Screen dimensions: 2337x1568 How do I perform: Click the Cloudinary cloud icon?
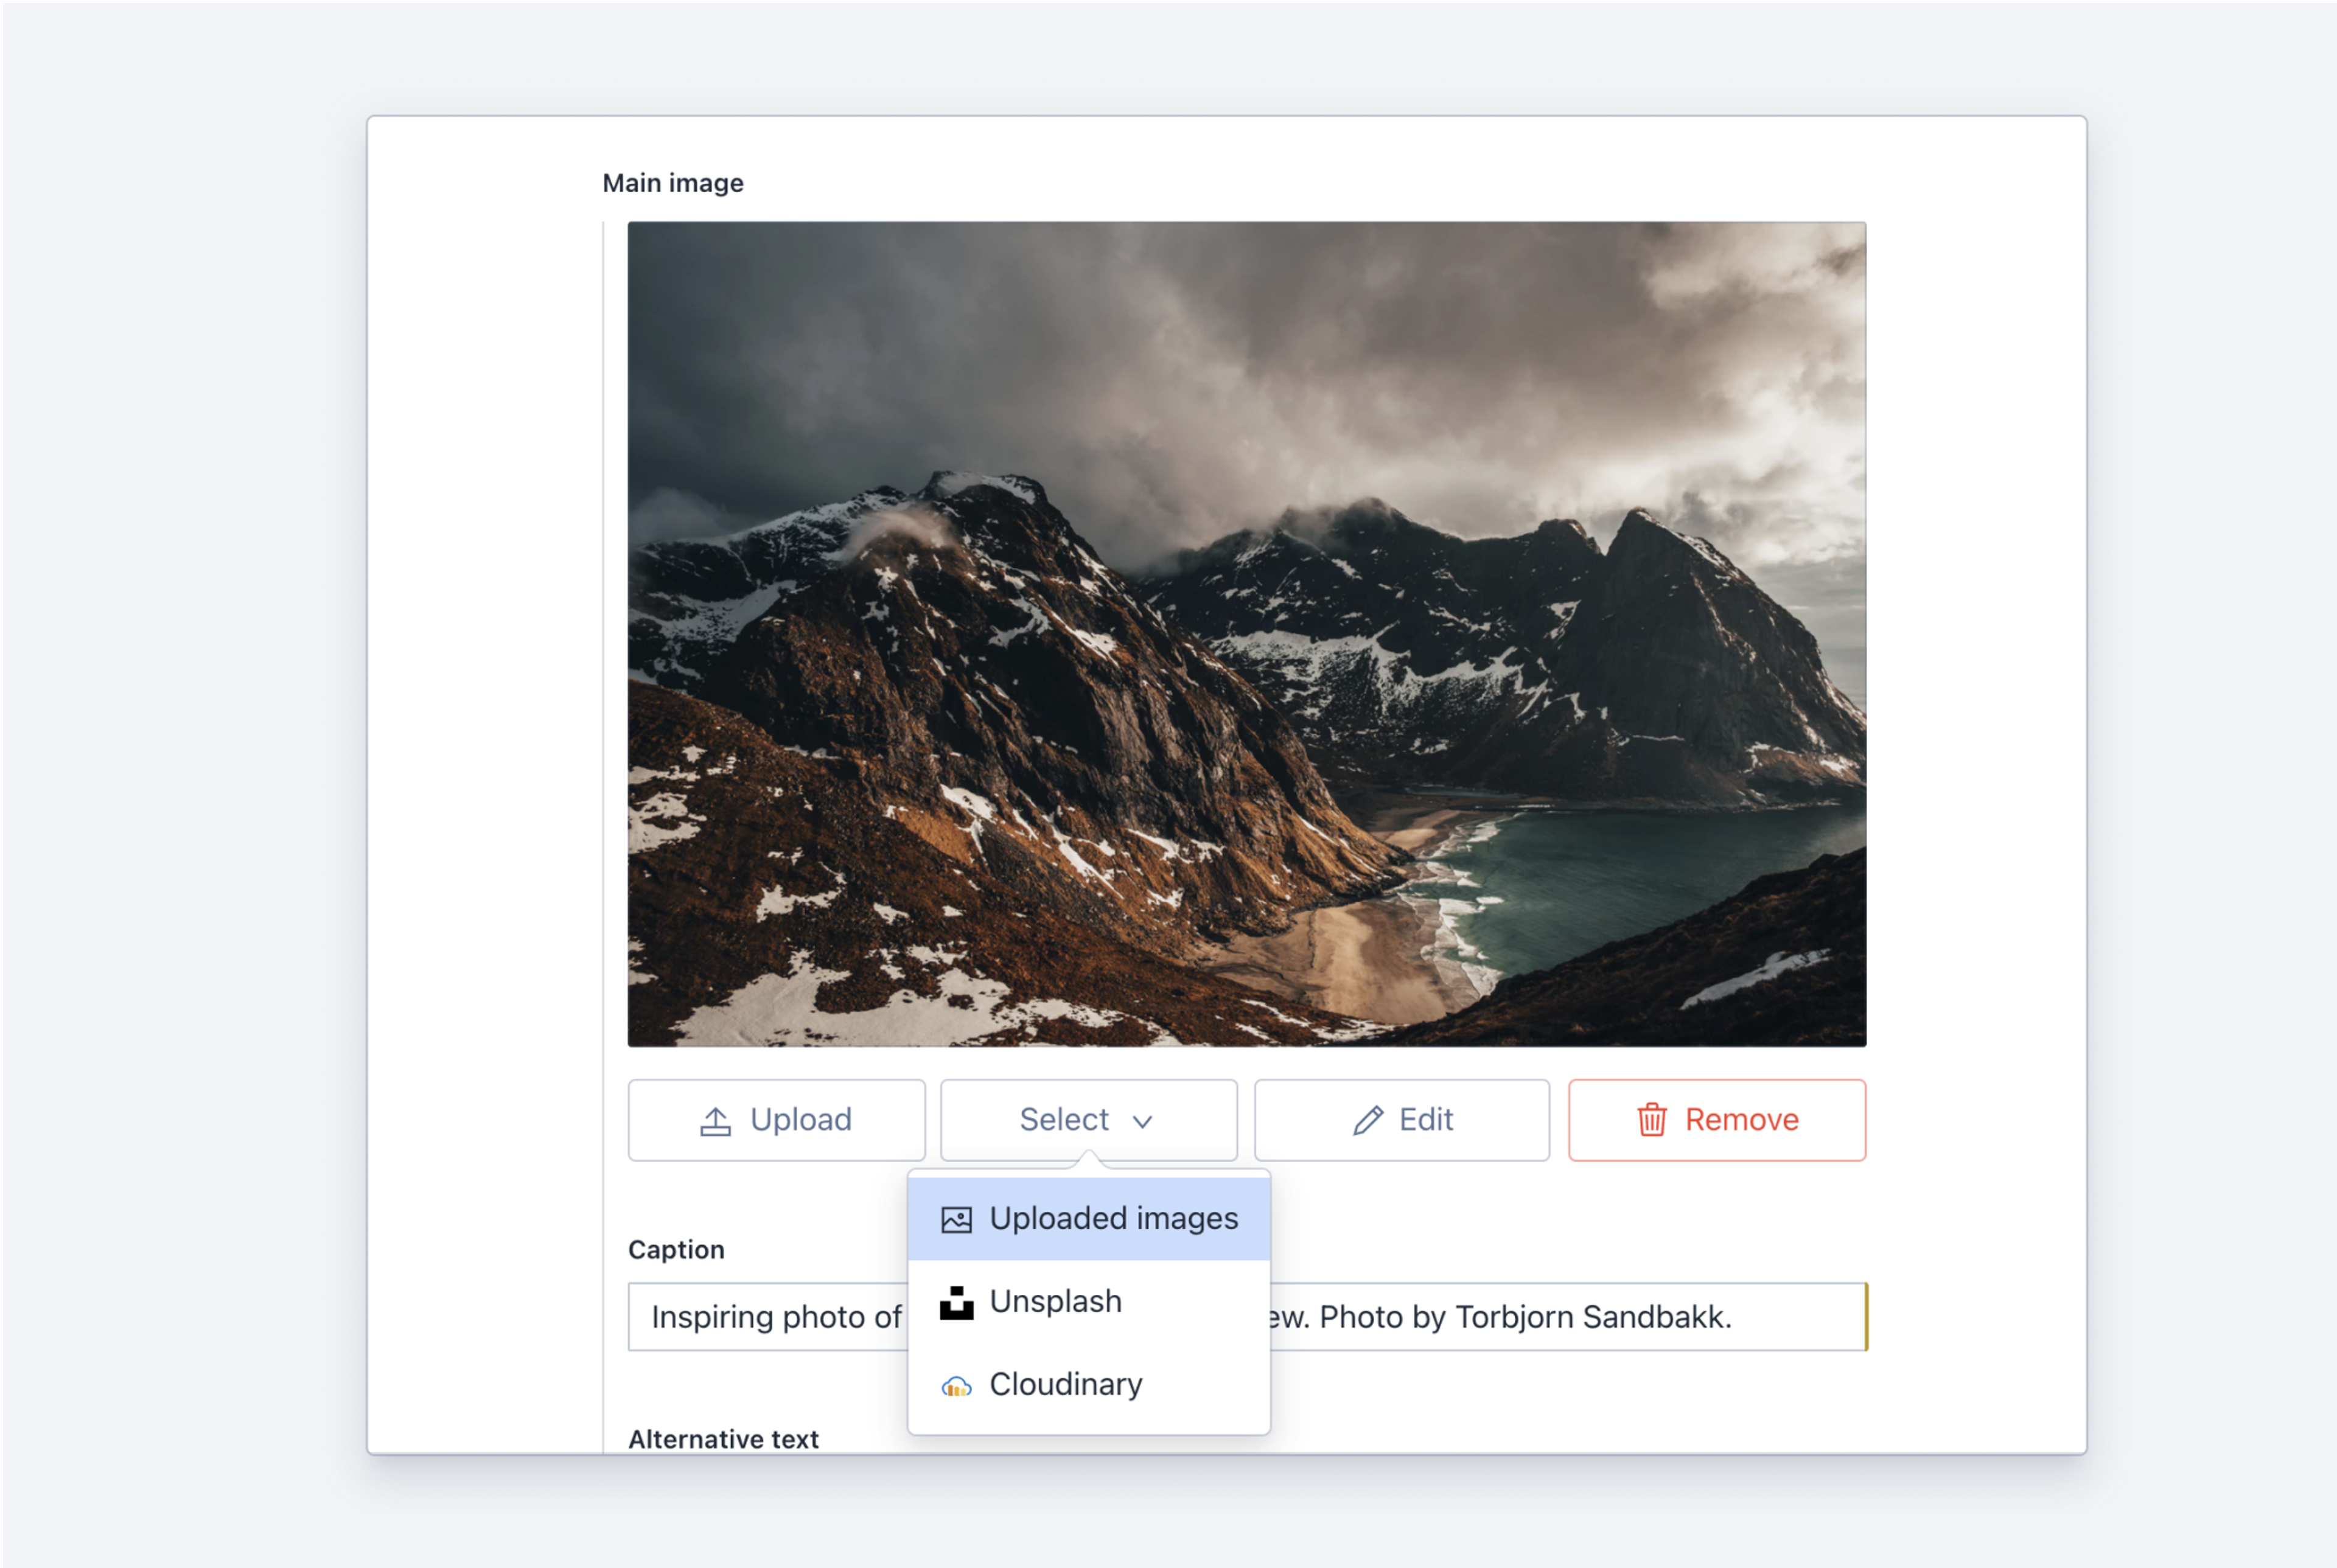(956, 1386)
